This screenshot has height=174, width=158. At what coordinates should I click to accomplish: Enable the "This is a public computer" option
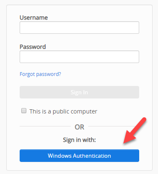pyautogui.click(x=24, y=111)
